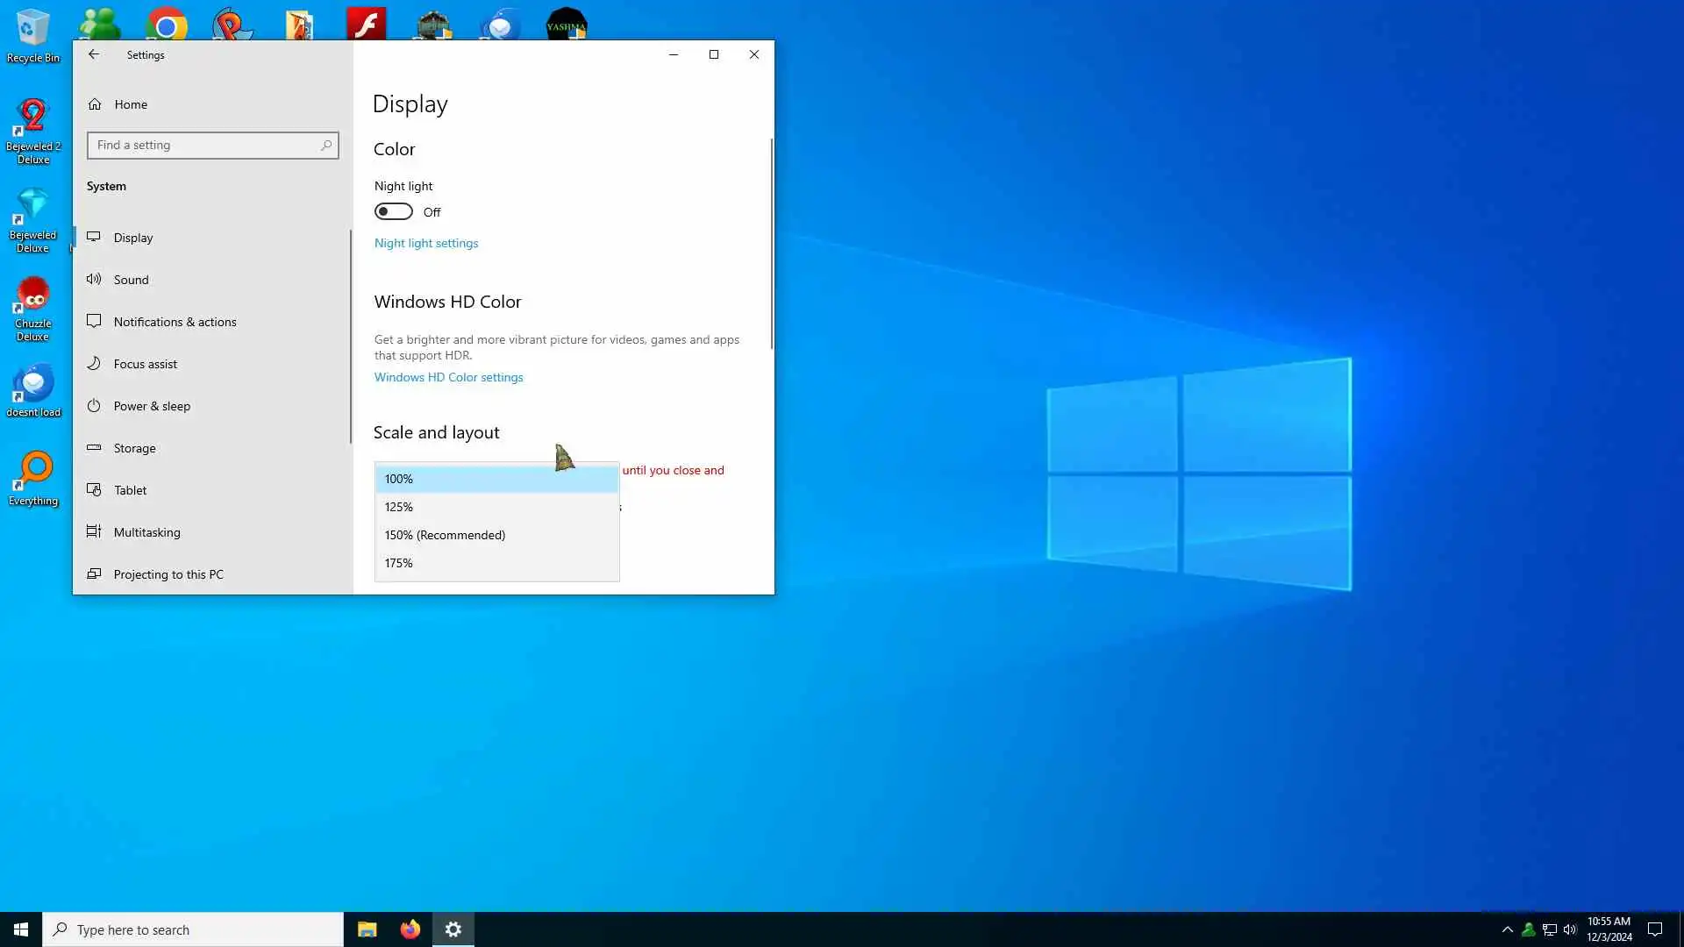Open Projecting to this PC
The height and width of the screenshot is (947, 1684).
coord(168,574)
